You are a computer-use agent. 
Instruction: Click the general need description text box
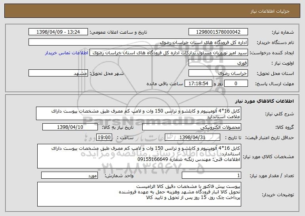(139, 113)
